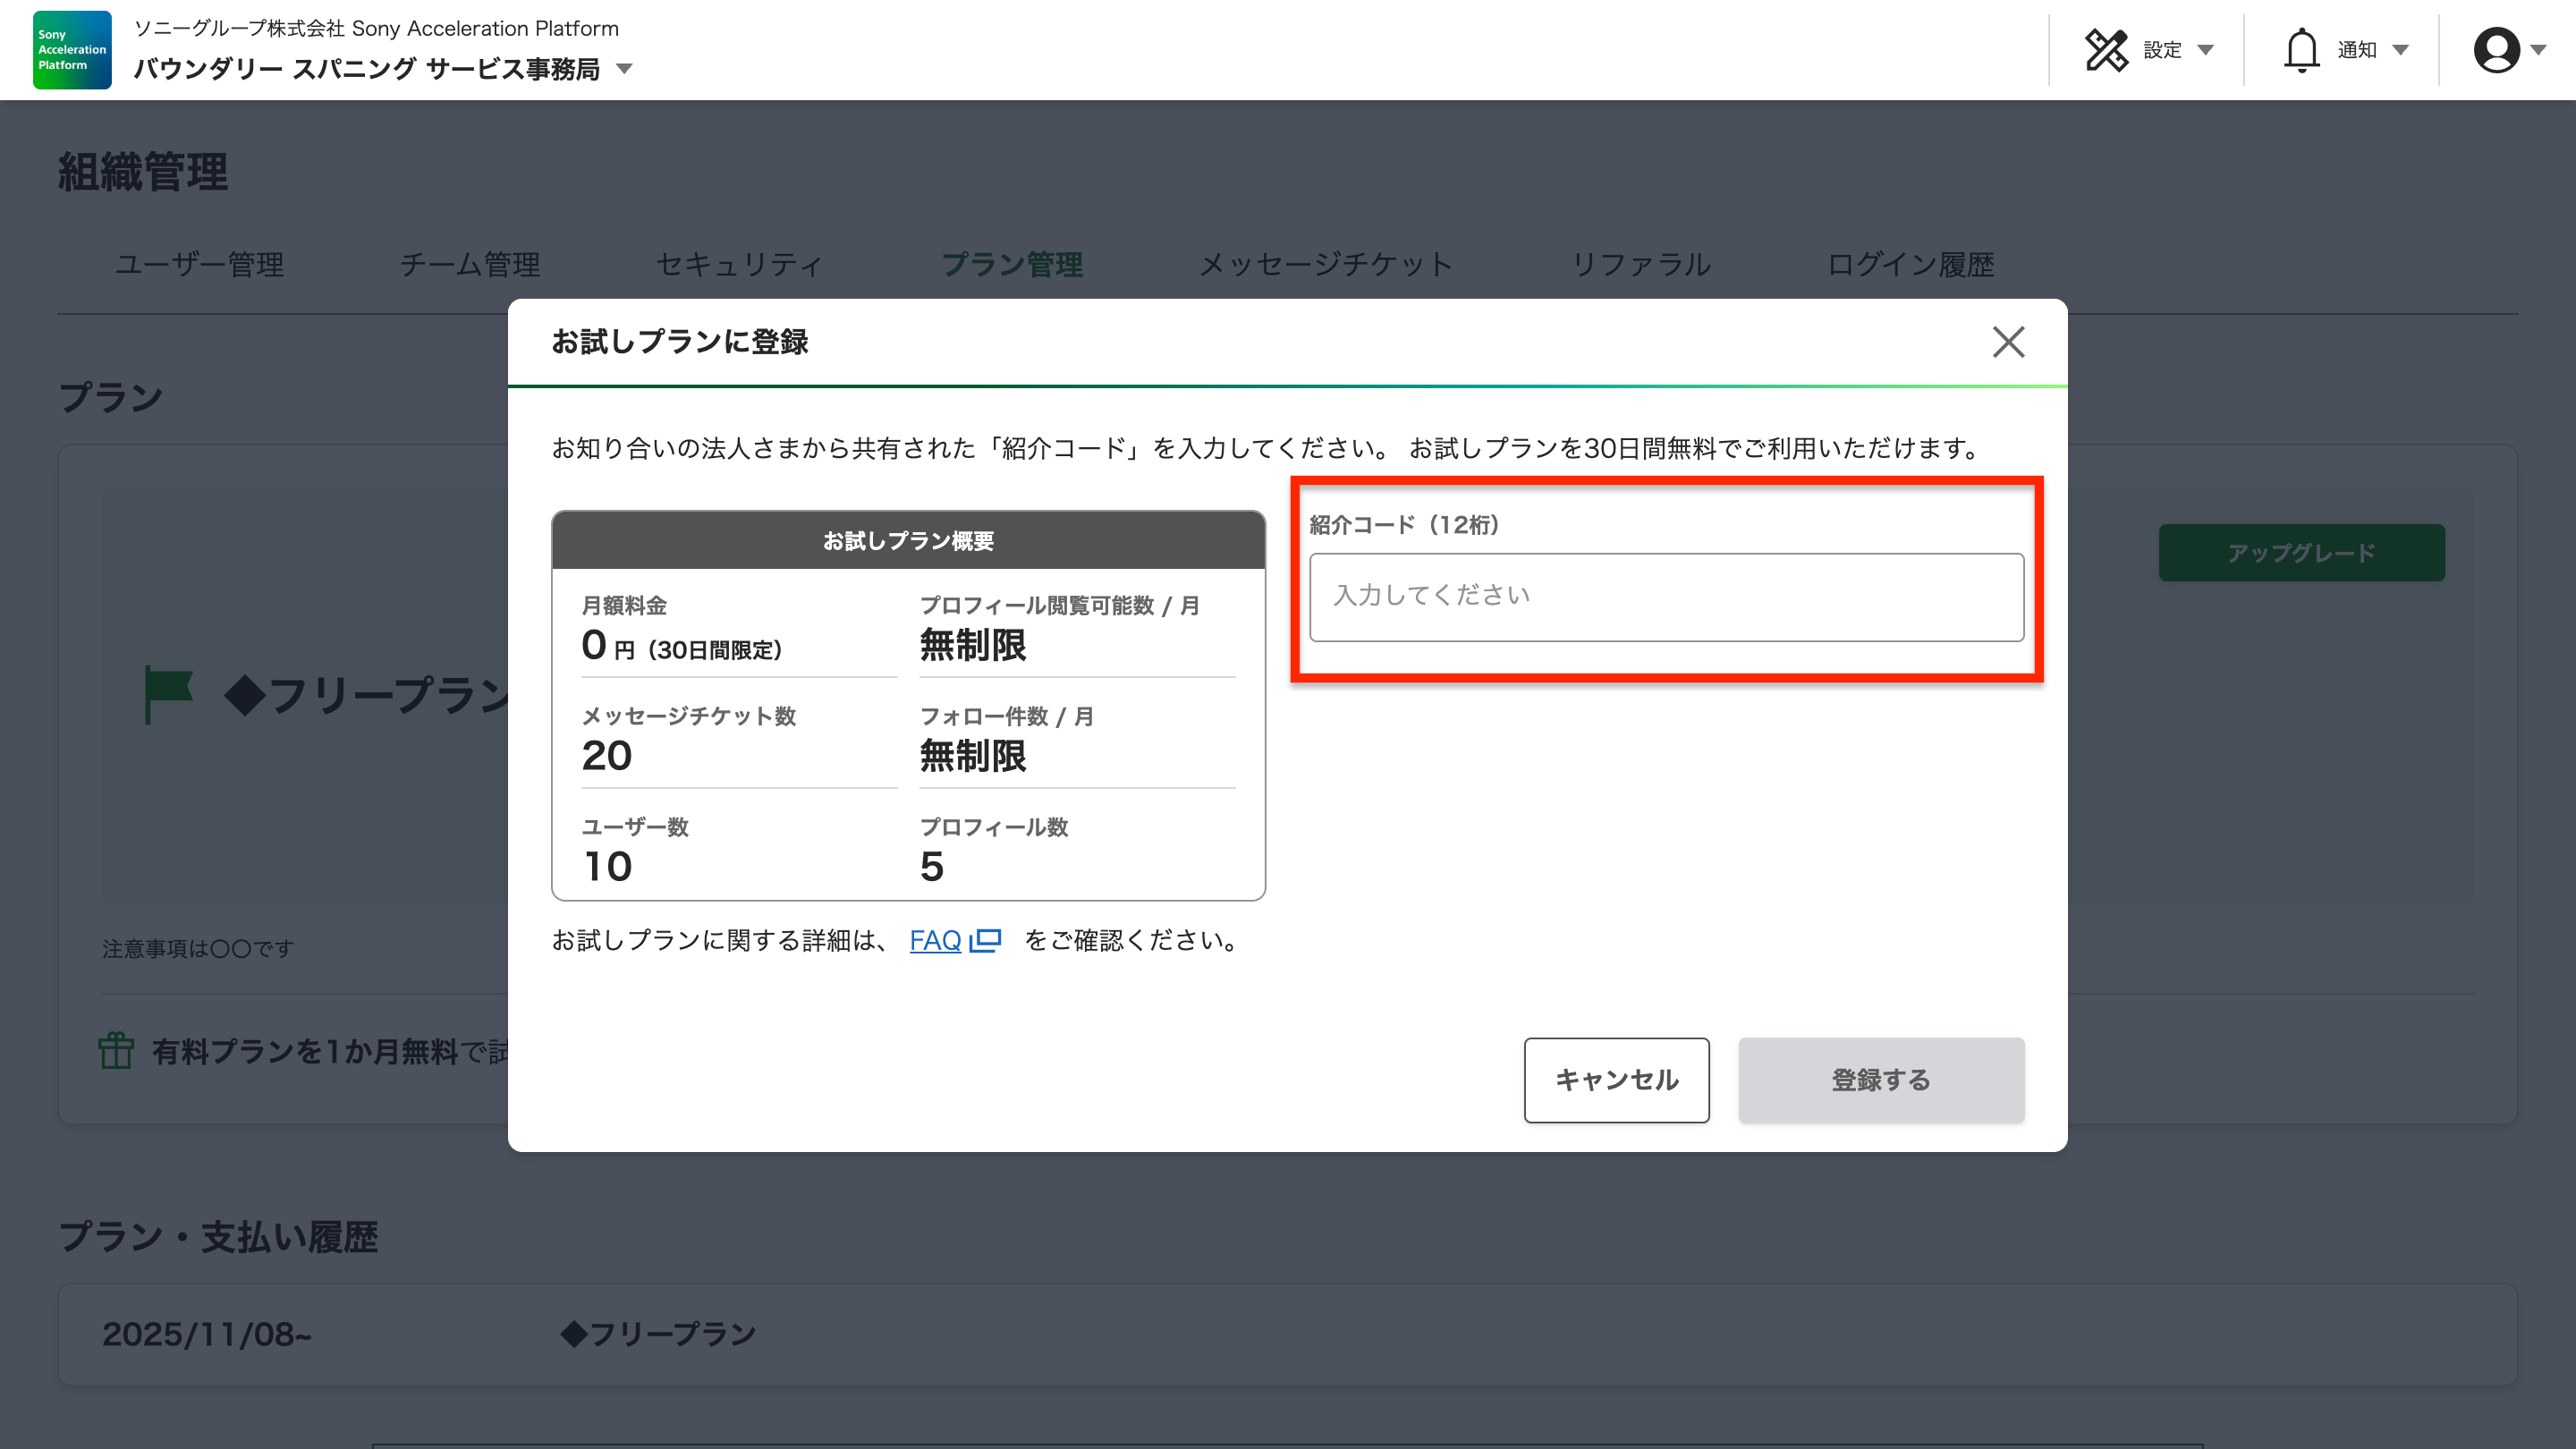Image resolution: width=2576 pixels, height=1449 pixels.
Task: Click the キャンセル button
Action: [1616, 1080]
